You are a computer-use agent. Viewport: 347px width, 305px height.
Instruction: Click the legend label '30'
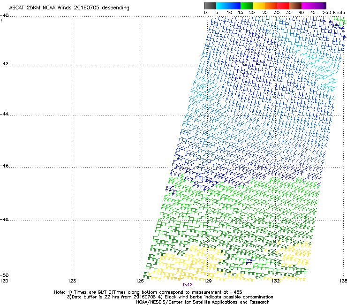pyautogui.click(x=277, y=13)
